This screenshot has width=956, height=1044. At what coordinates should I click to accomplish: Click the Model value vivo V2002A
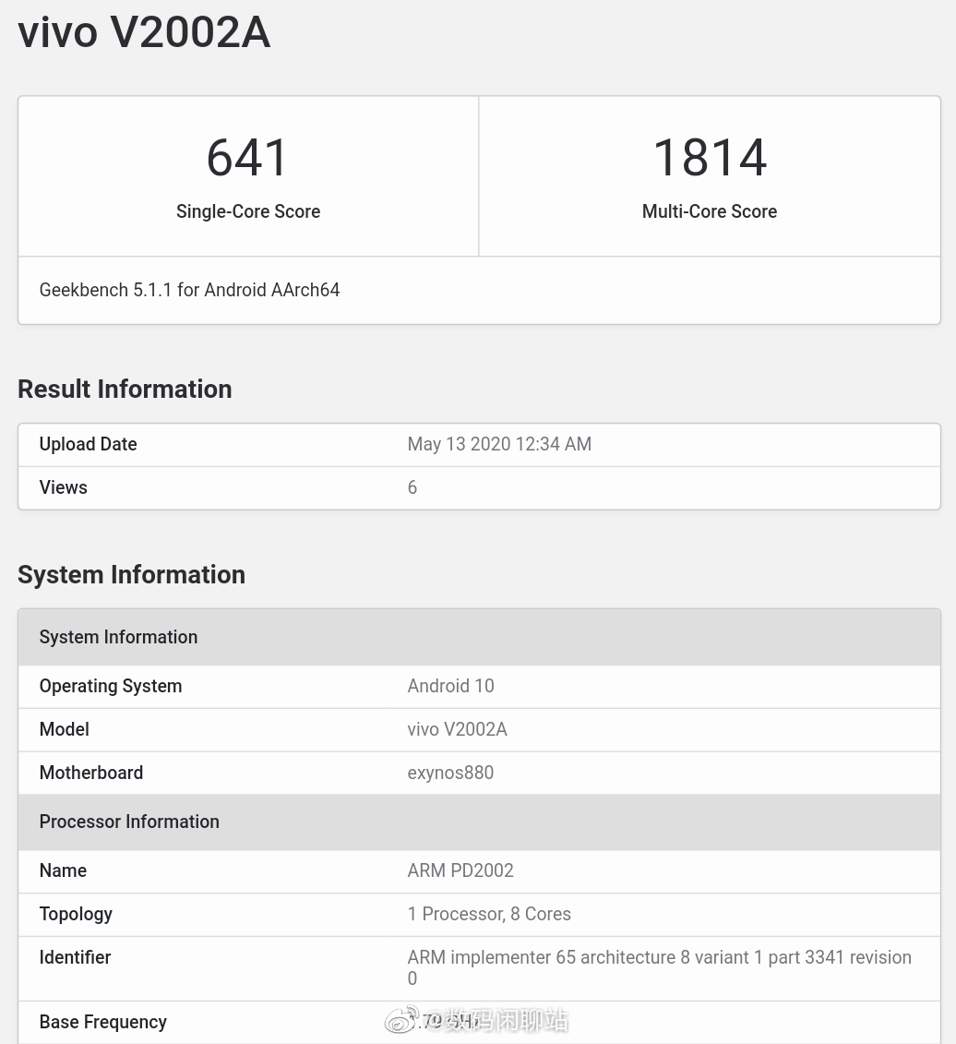(457, 729)
